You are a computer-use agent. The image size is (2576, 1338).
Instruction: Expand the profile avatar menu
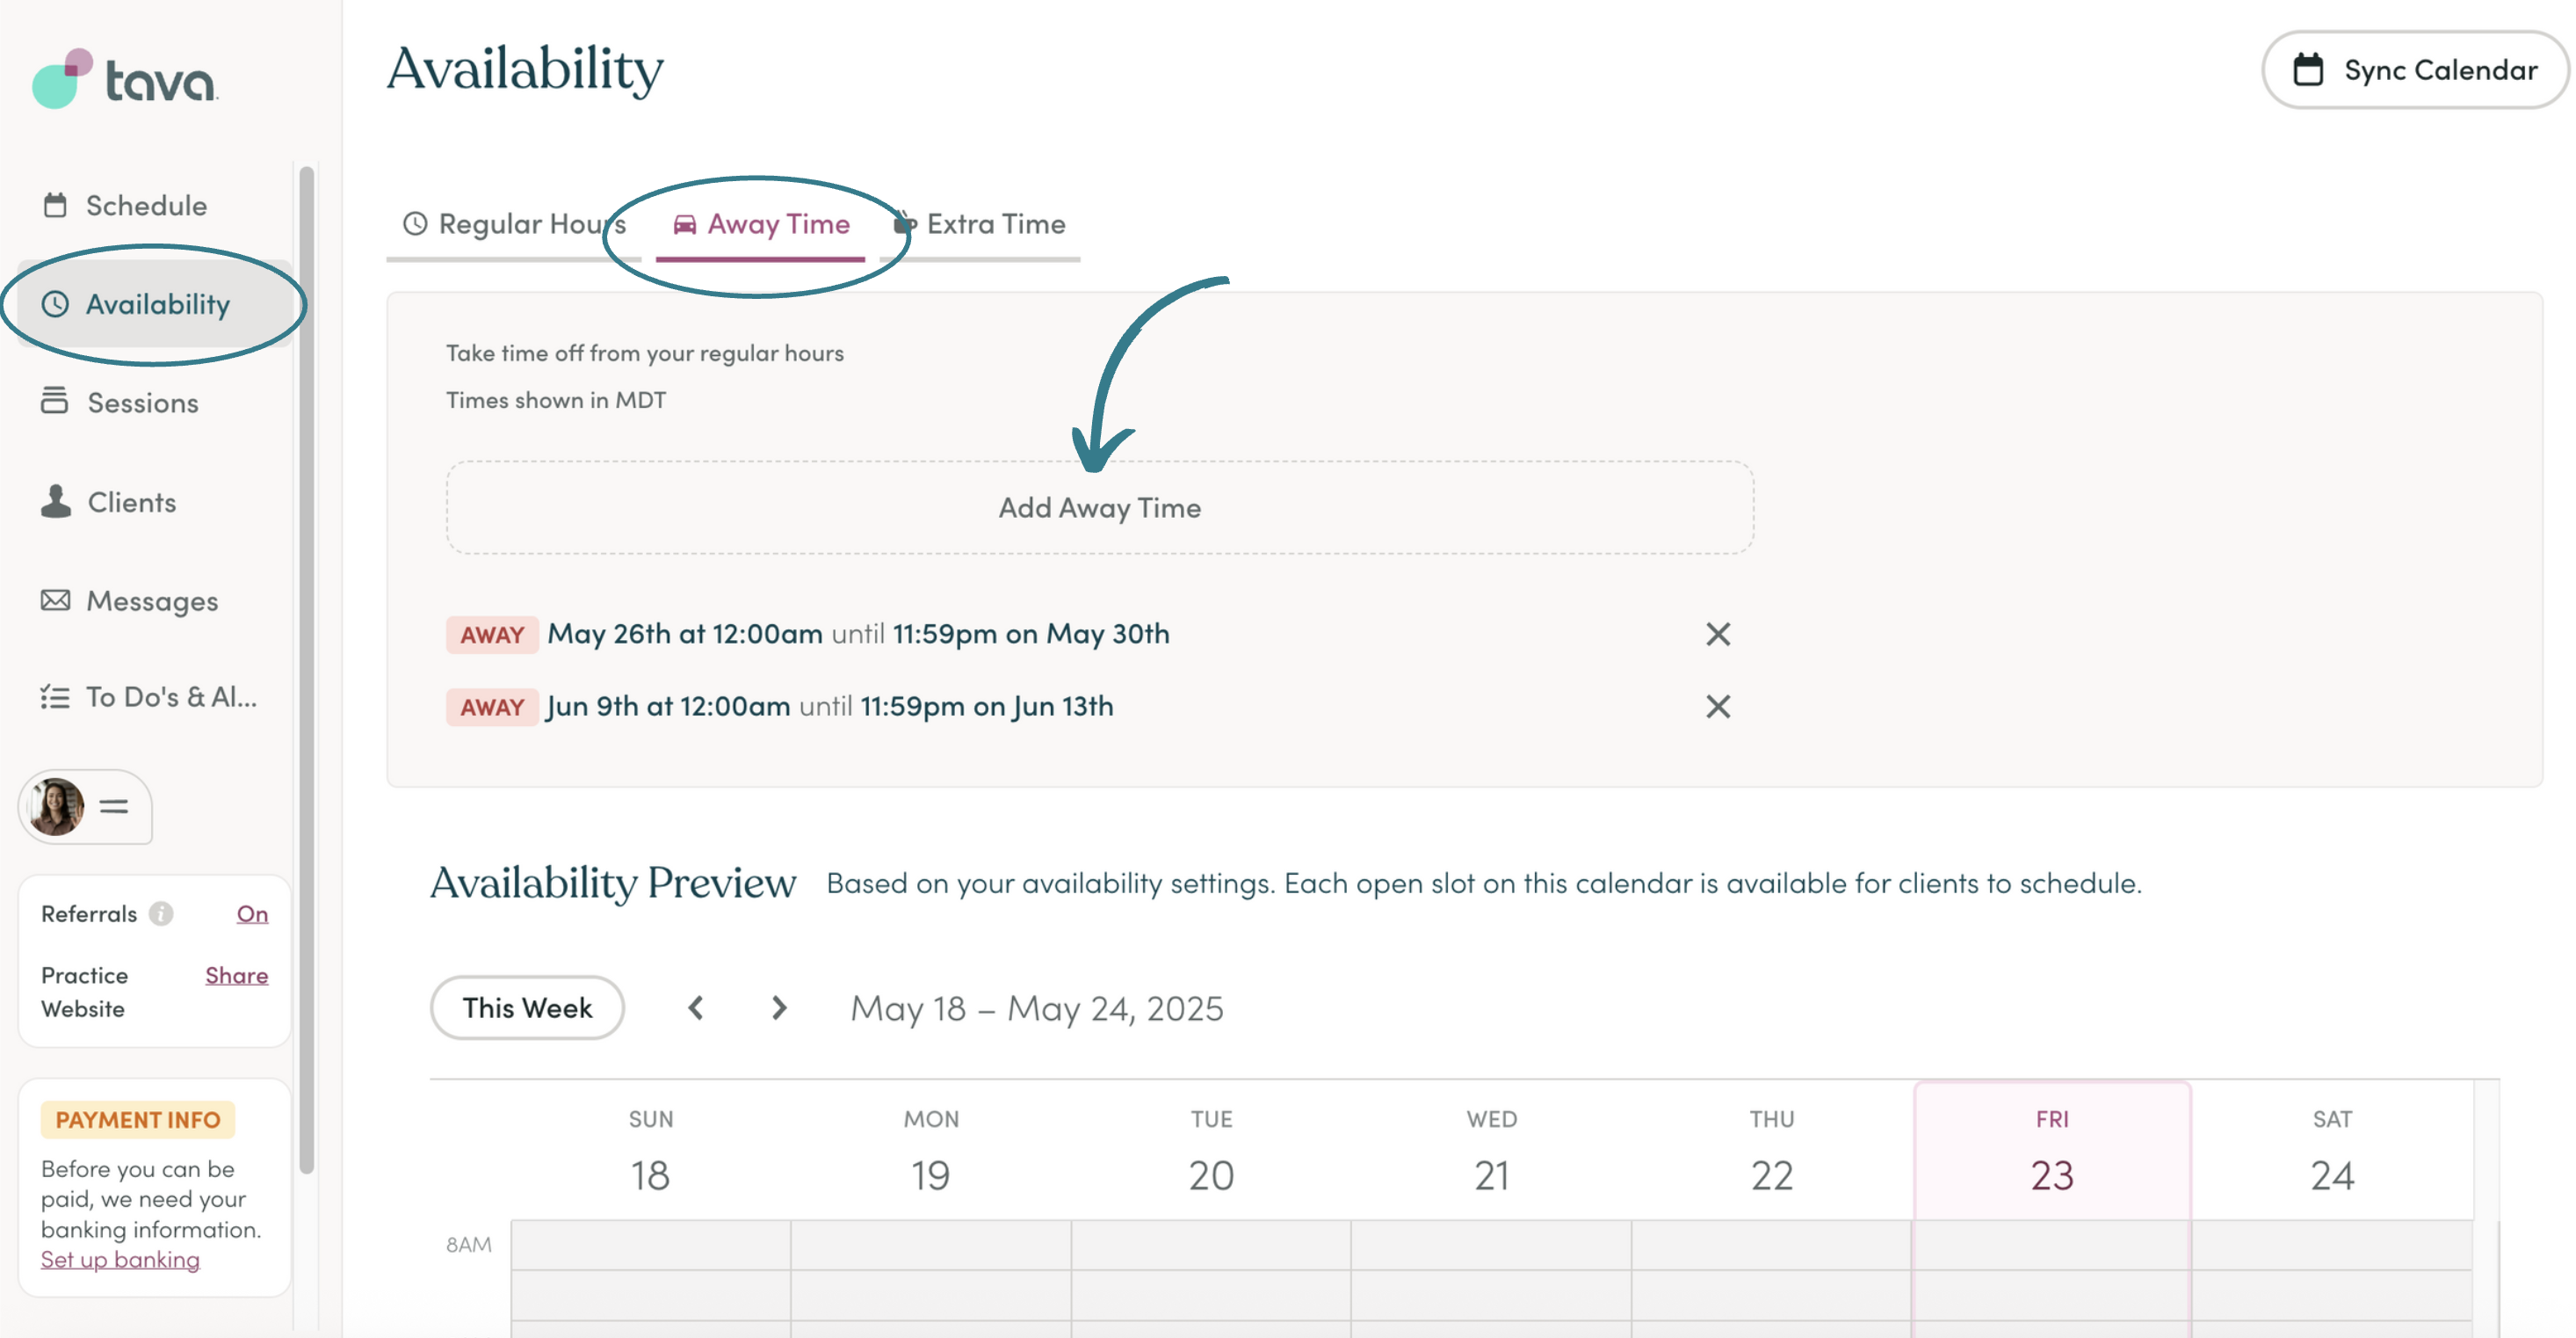pos(85,807)
